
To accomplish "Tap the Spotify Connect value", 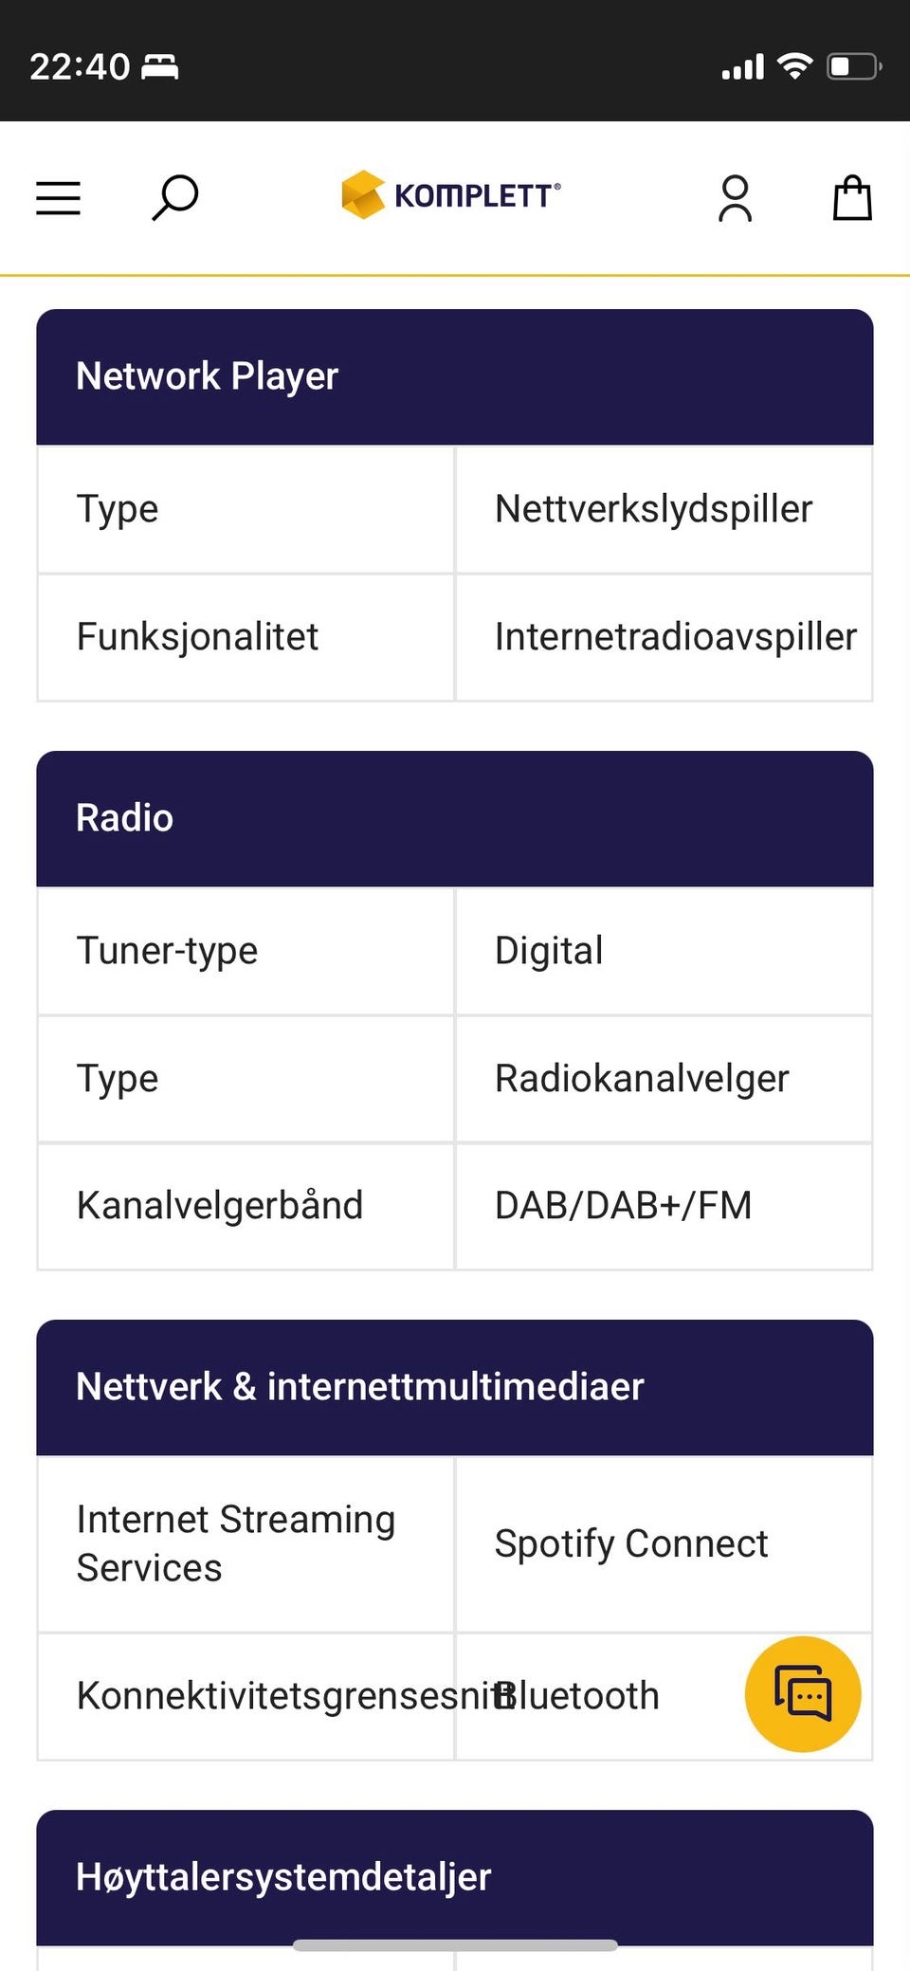I will (630, 1543).
